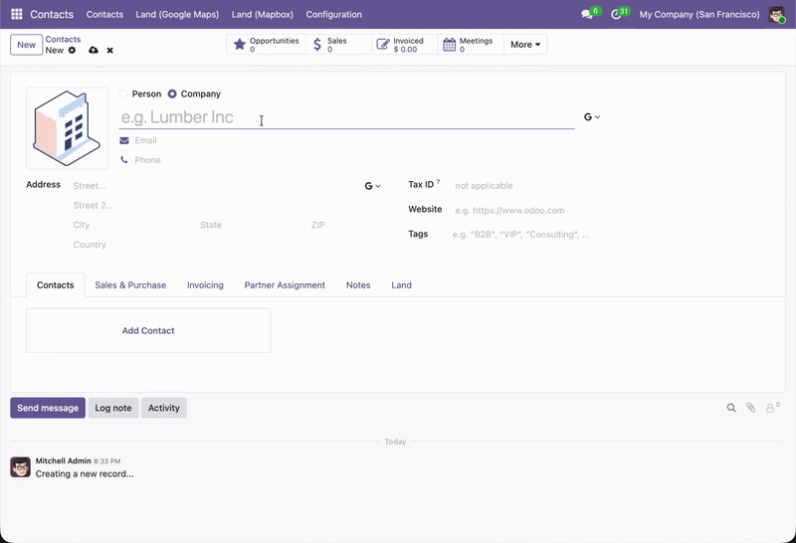
Task: Switch to the Contacts tab
Action: click(56, 285)
